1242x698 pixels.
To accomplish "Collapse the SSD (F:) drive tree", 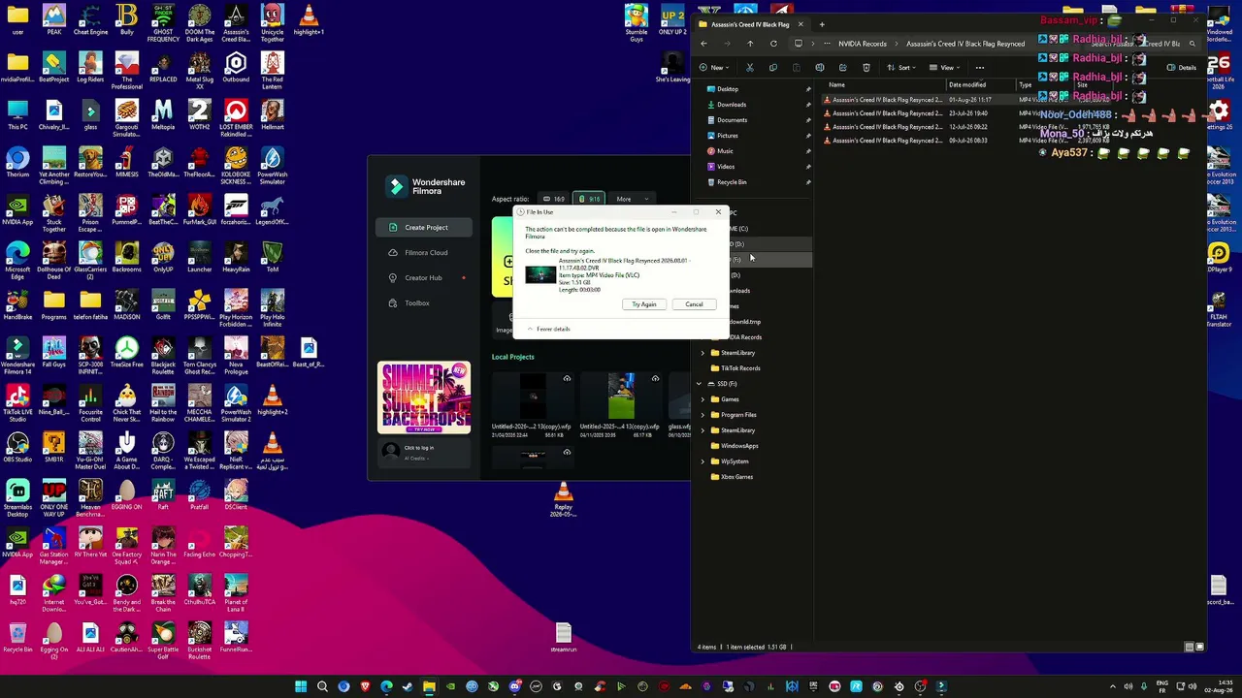I will coord(699,384).
